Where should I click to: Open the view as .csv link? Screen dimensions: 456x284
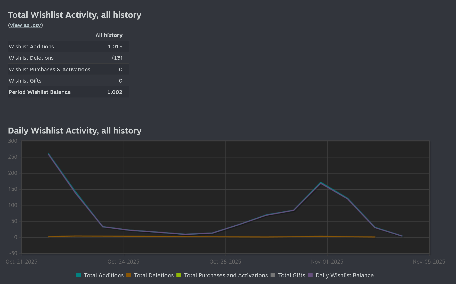[x=25, y=25]
